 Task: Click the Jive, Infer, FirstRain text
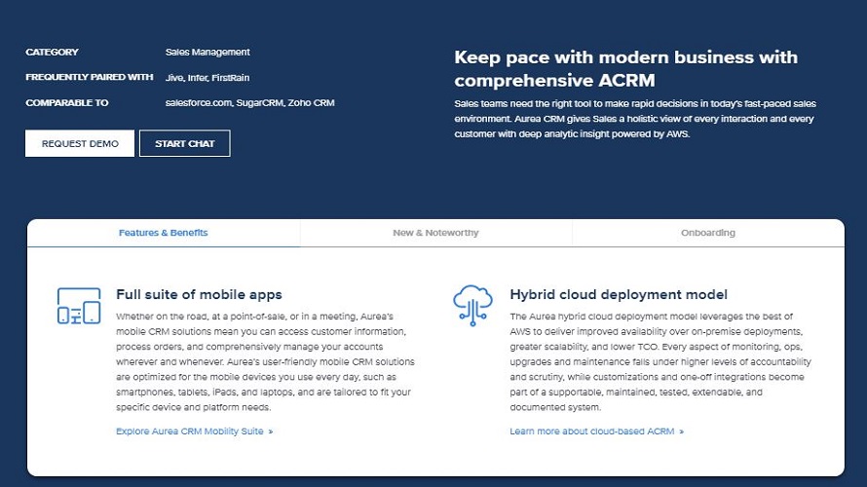click(207, 78)
